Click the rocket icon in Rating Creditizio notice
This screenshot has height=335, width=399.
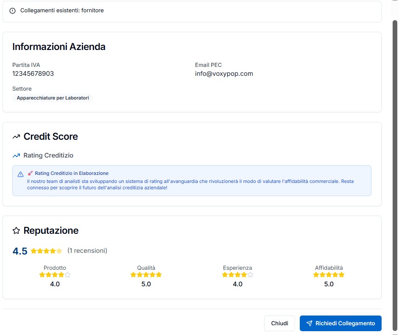[30, 173]
